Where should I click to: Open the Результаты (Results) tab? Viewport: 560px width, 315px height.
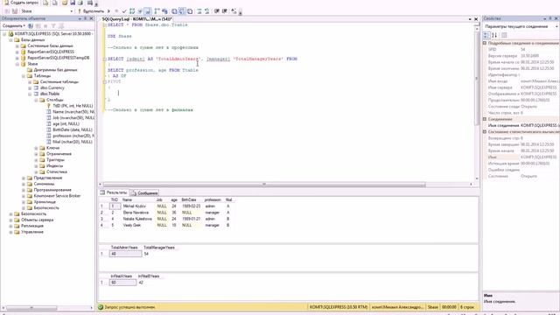point(114,192)
